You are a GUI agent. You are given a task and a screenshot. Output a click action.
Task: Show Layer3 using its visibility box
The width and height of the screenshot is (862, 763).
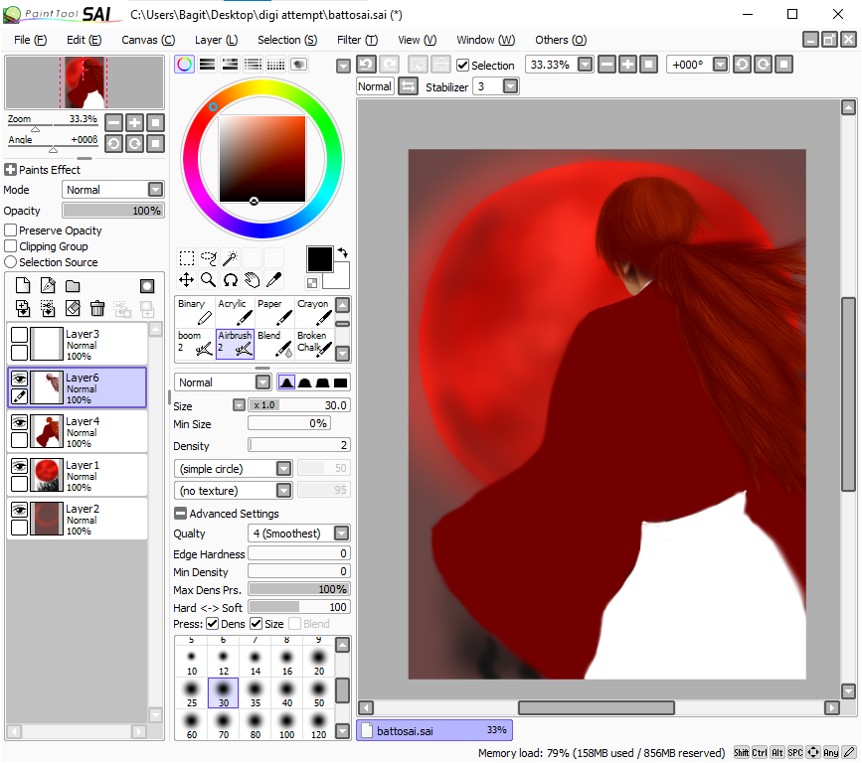pos(19,335)
